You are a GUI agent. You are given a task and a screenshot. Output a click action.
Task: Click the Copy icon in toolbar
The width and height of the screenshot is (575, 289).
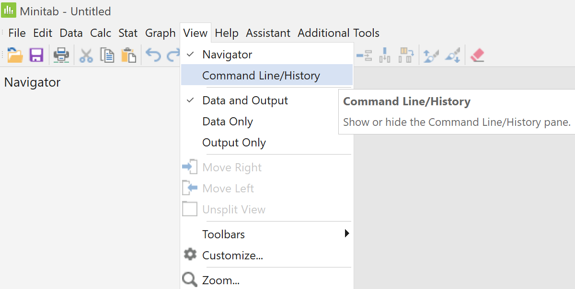107,55
